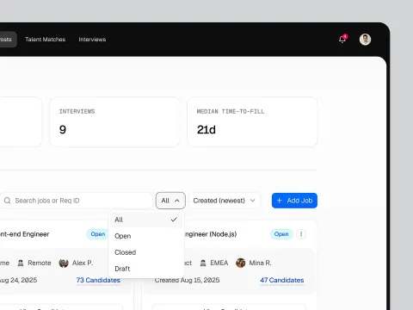413x310 pixels.
Task: Choose Closed in status menu
Action: (146, 252)
